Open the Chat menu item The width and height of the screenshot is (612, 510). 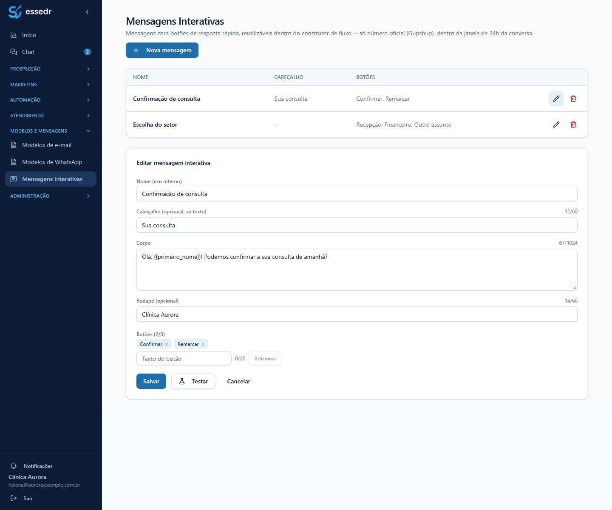(x=51, y=52)
